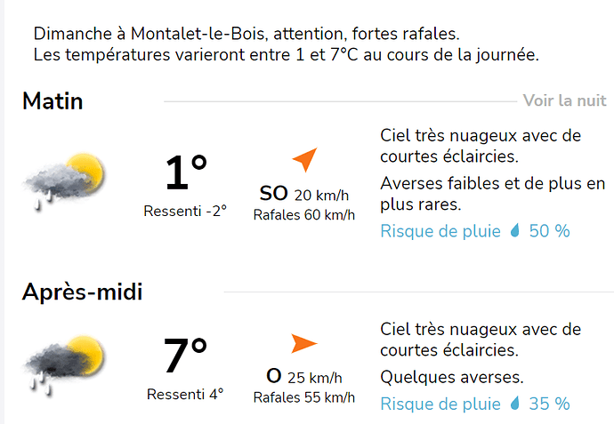The image size is (614, 424).
Task: Click the Montalet-le-Bois summary sentence
Action: click(246, 34)
